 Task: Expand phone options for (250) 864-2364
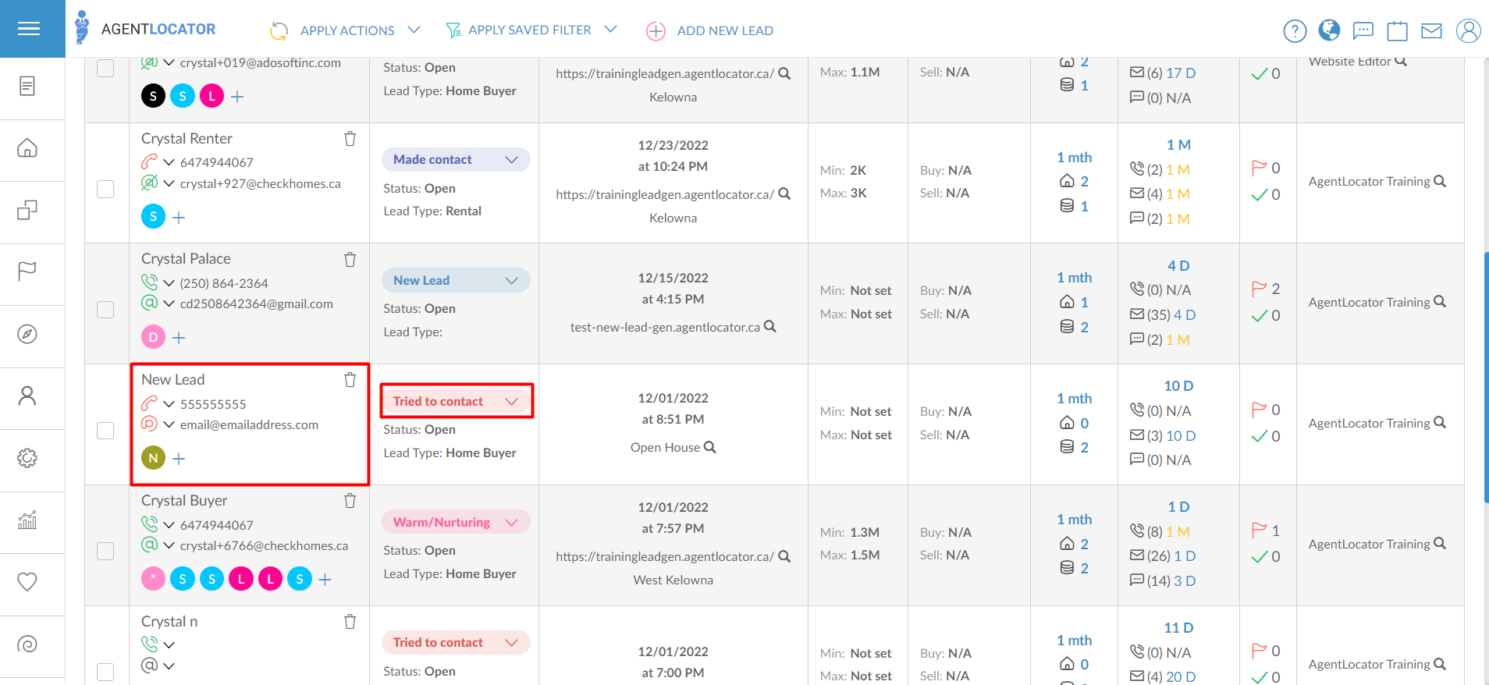(169, 283)
